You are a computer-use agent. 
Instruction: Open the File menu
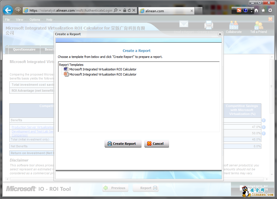(x=7, y=20)
